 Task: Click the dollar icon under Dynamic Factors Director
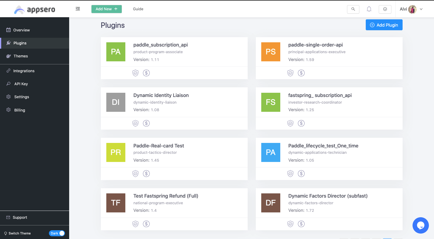pos(301,224)
